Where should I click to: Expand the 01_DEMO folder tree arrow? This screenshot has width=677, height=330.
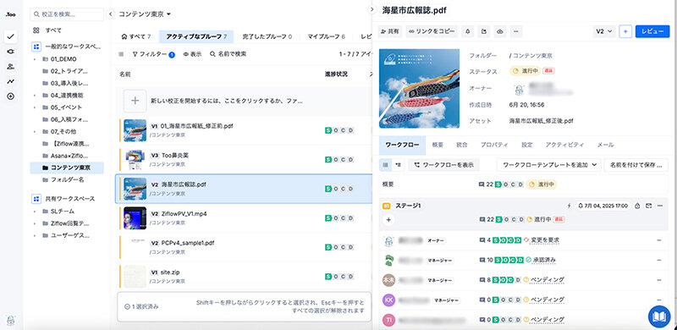35,59
